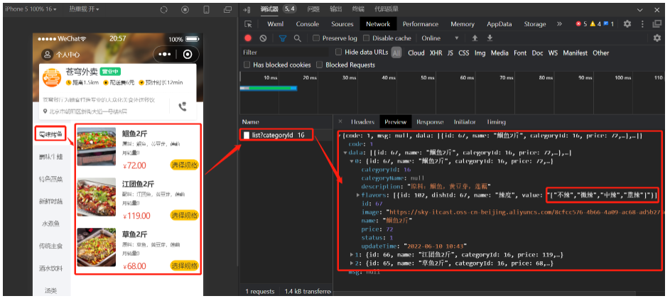Open the Storage tab
The width and height of the screenshot is (670, 301).
point(534,24)
